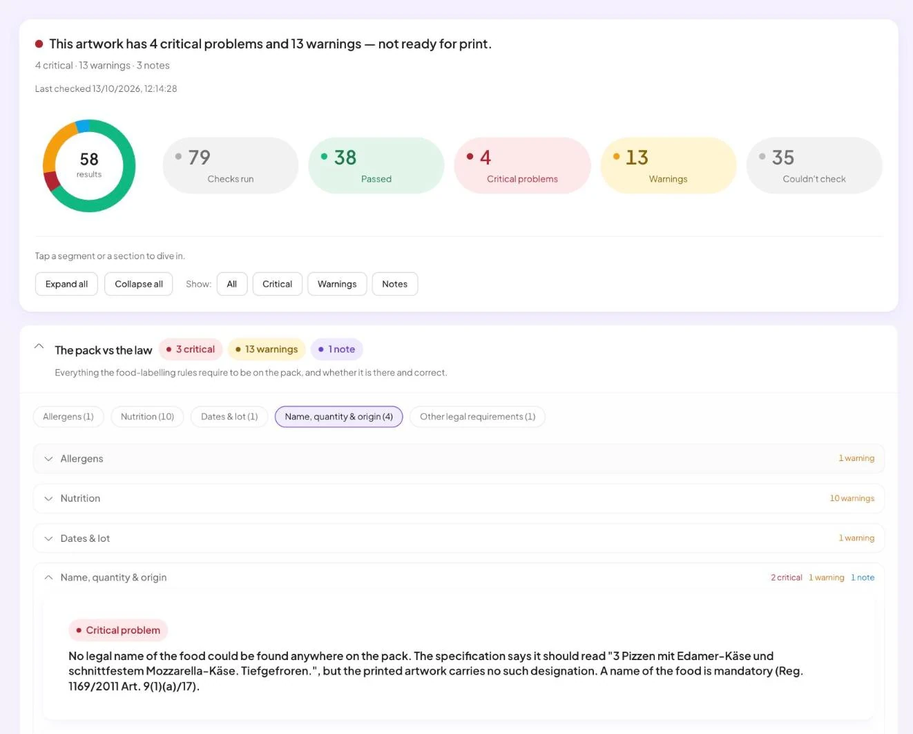
Task: Open the 4 Critical problems card
Action: (x=522, y=166)
